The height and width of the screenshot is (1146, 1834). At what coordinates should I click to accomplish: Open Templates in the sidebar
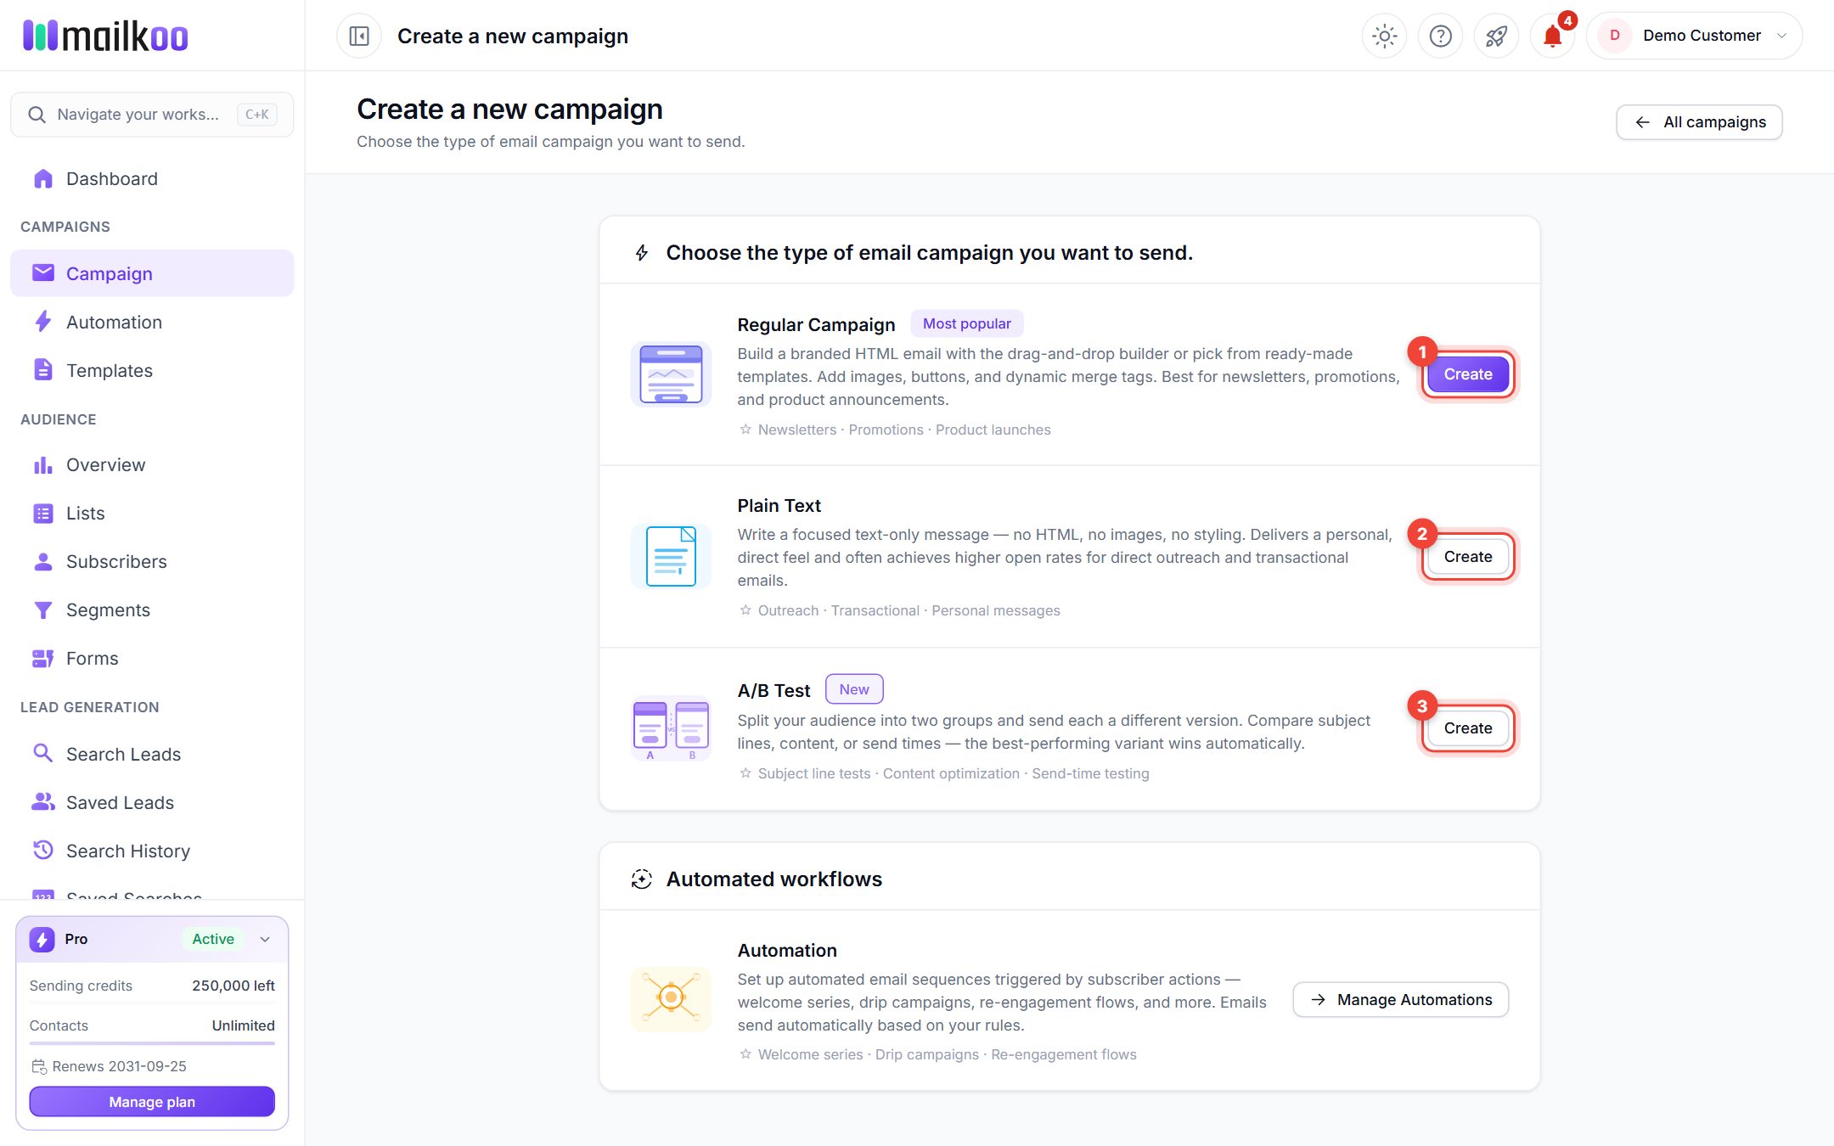click(152, 370)
